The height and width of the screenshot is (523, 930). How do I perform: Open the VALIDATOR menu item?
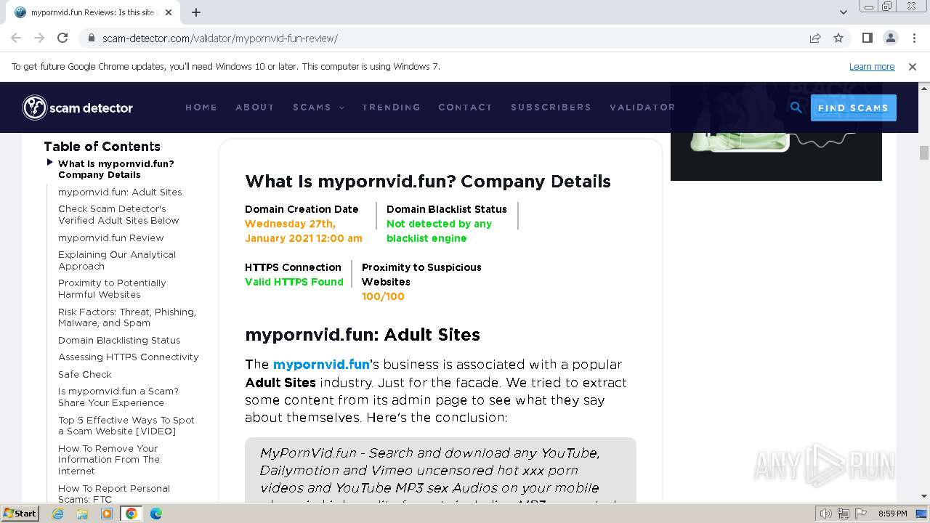point(642,107)
